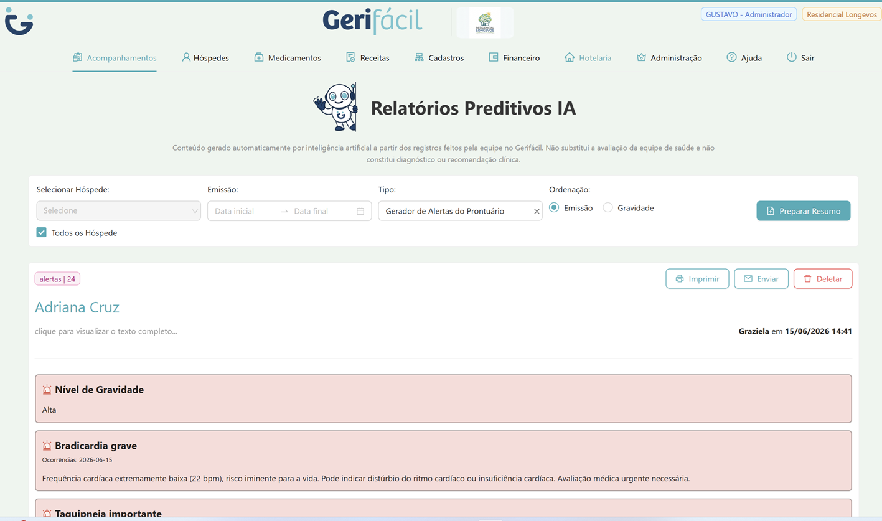Click the Data final date field
Screen dimensions: 882x521
point(321,211)
